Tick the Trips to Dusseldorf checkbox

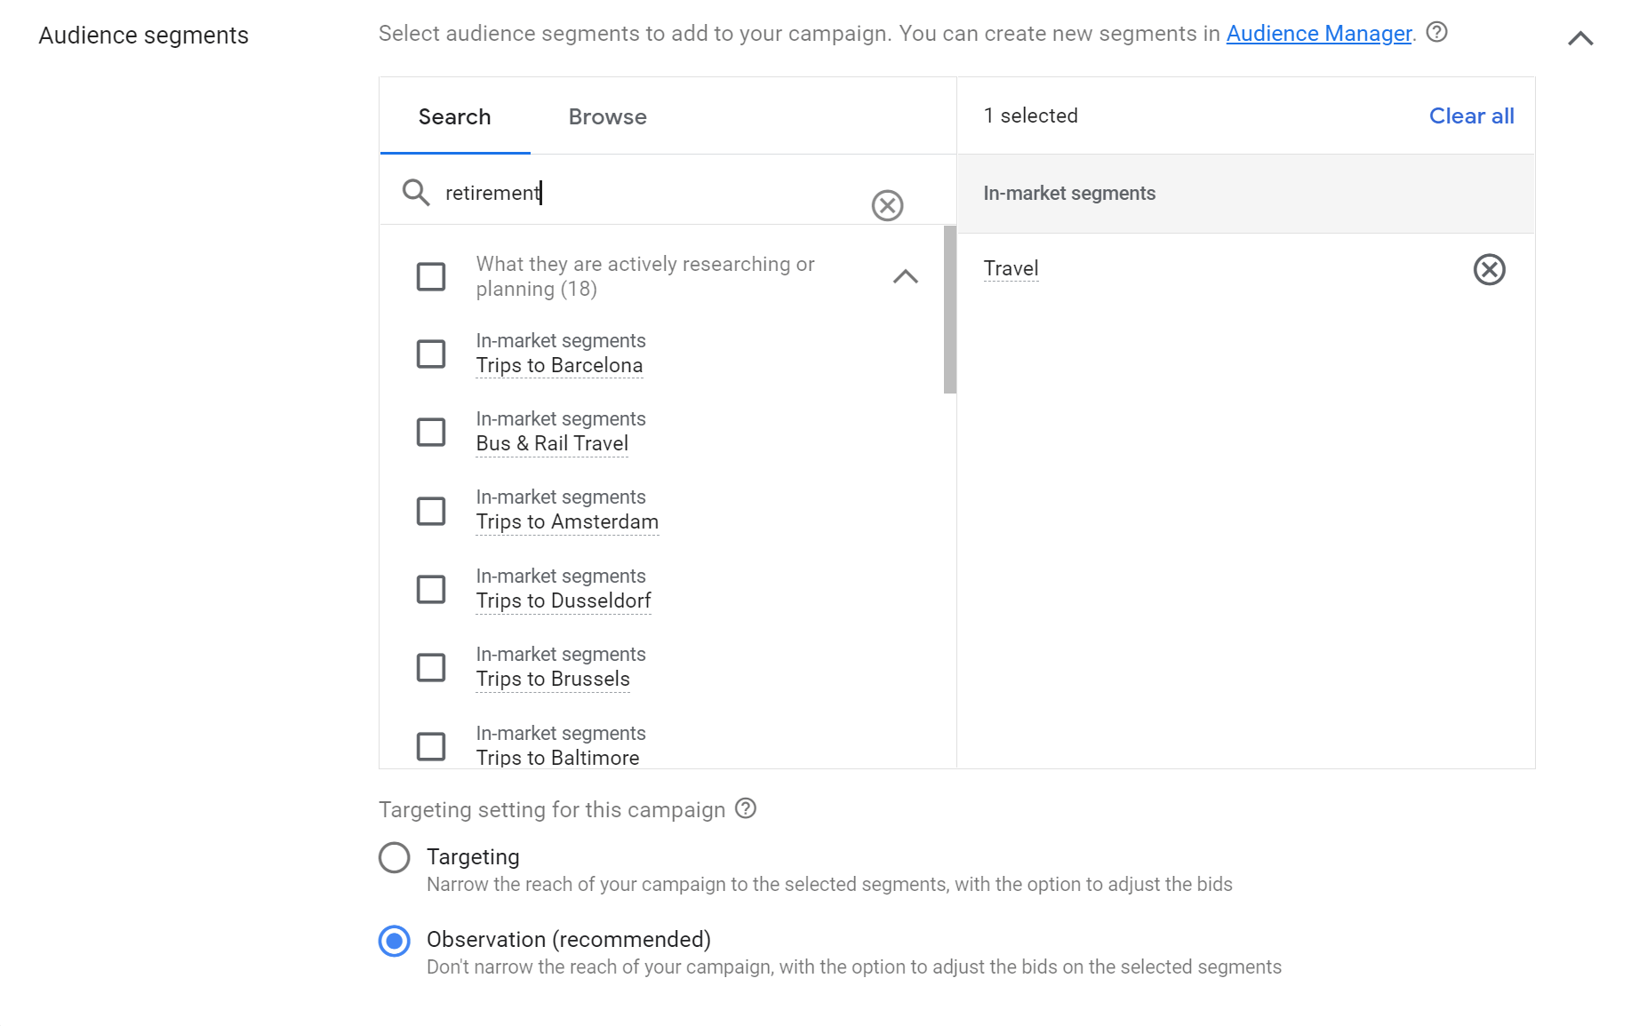(431, 589)
